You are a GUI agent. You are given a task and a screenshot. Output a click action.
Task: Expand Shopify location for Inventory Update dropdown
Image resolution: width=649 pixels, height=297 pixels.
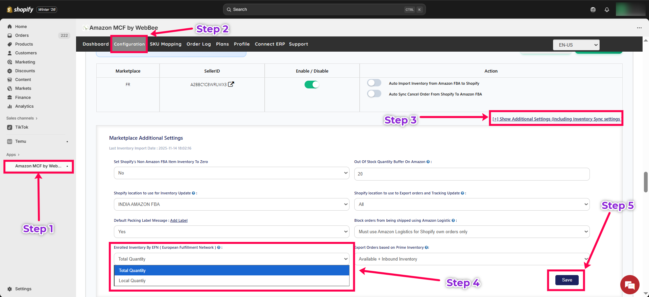click(x=231, y=204)
